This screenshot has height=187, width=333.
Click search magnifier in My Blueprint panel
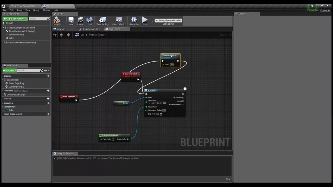click(41, 70)
